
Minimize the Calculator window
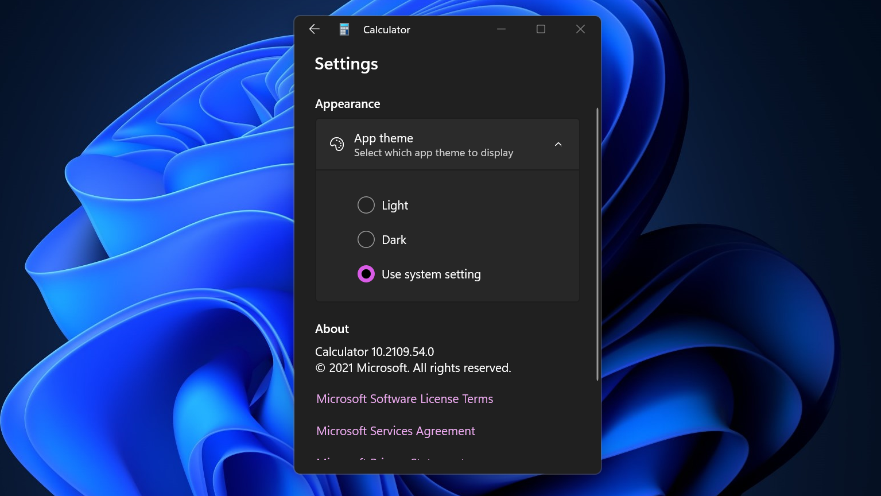click(502, 29)
